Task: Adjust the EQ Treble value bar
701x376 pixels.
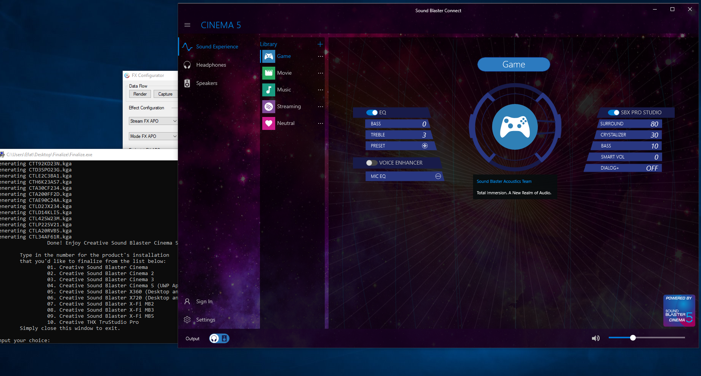Action: [399, 135]
